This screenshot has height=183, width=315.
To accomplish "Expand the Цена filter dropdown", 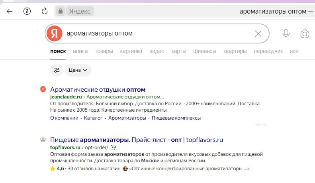I will [78, 70].
